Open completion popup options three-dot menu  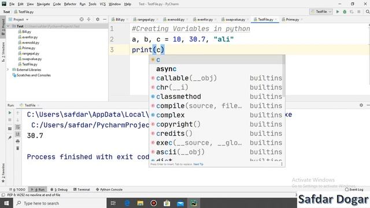[x=282, y=164]
